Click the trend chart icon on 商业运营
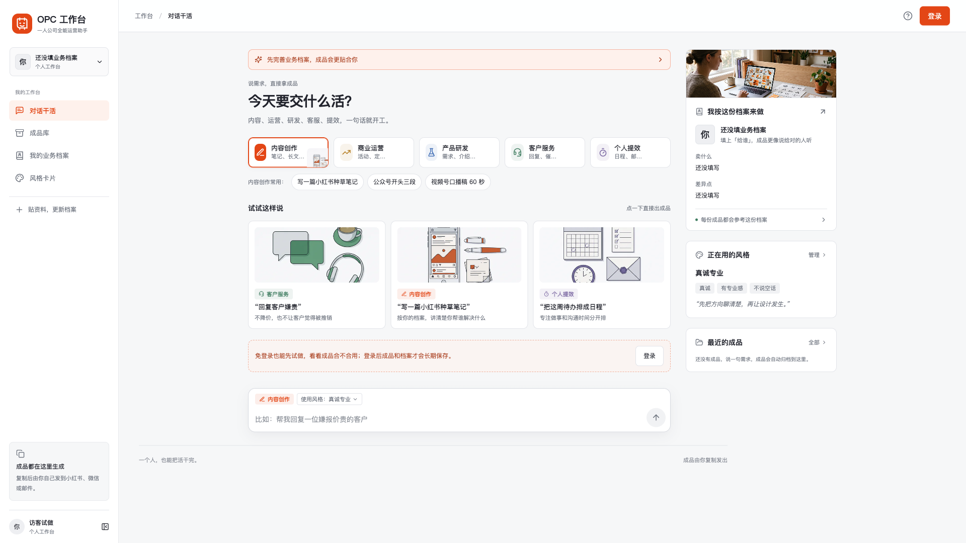The width and height of the screenshot is (966, 543). click(x=346, y=152)
